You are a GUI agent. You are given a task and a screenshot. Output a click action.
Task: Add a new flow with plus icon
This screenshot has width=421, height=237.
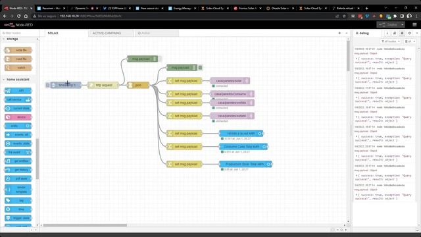click(339, 33)
